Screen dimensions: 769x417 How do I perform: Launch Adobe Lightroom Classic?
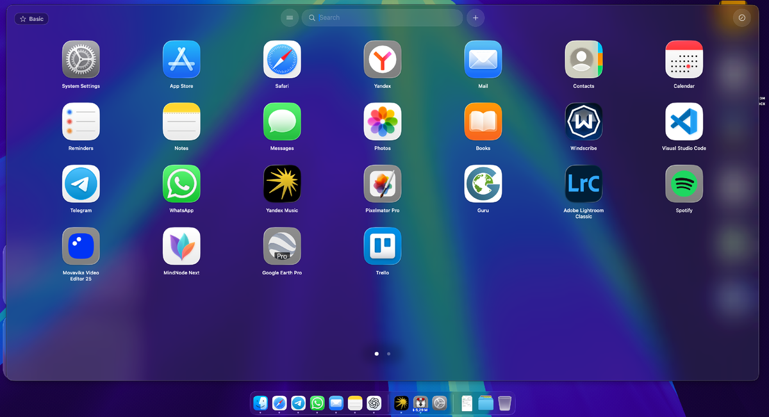coord(584,183)
